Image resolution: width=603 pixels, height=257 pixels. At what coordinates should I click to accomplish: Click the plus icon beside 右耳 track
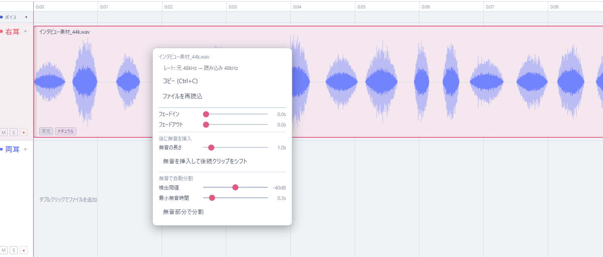click(x=25, y=31)
